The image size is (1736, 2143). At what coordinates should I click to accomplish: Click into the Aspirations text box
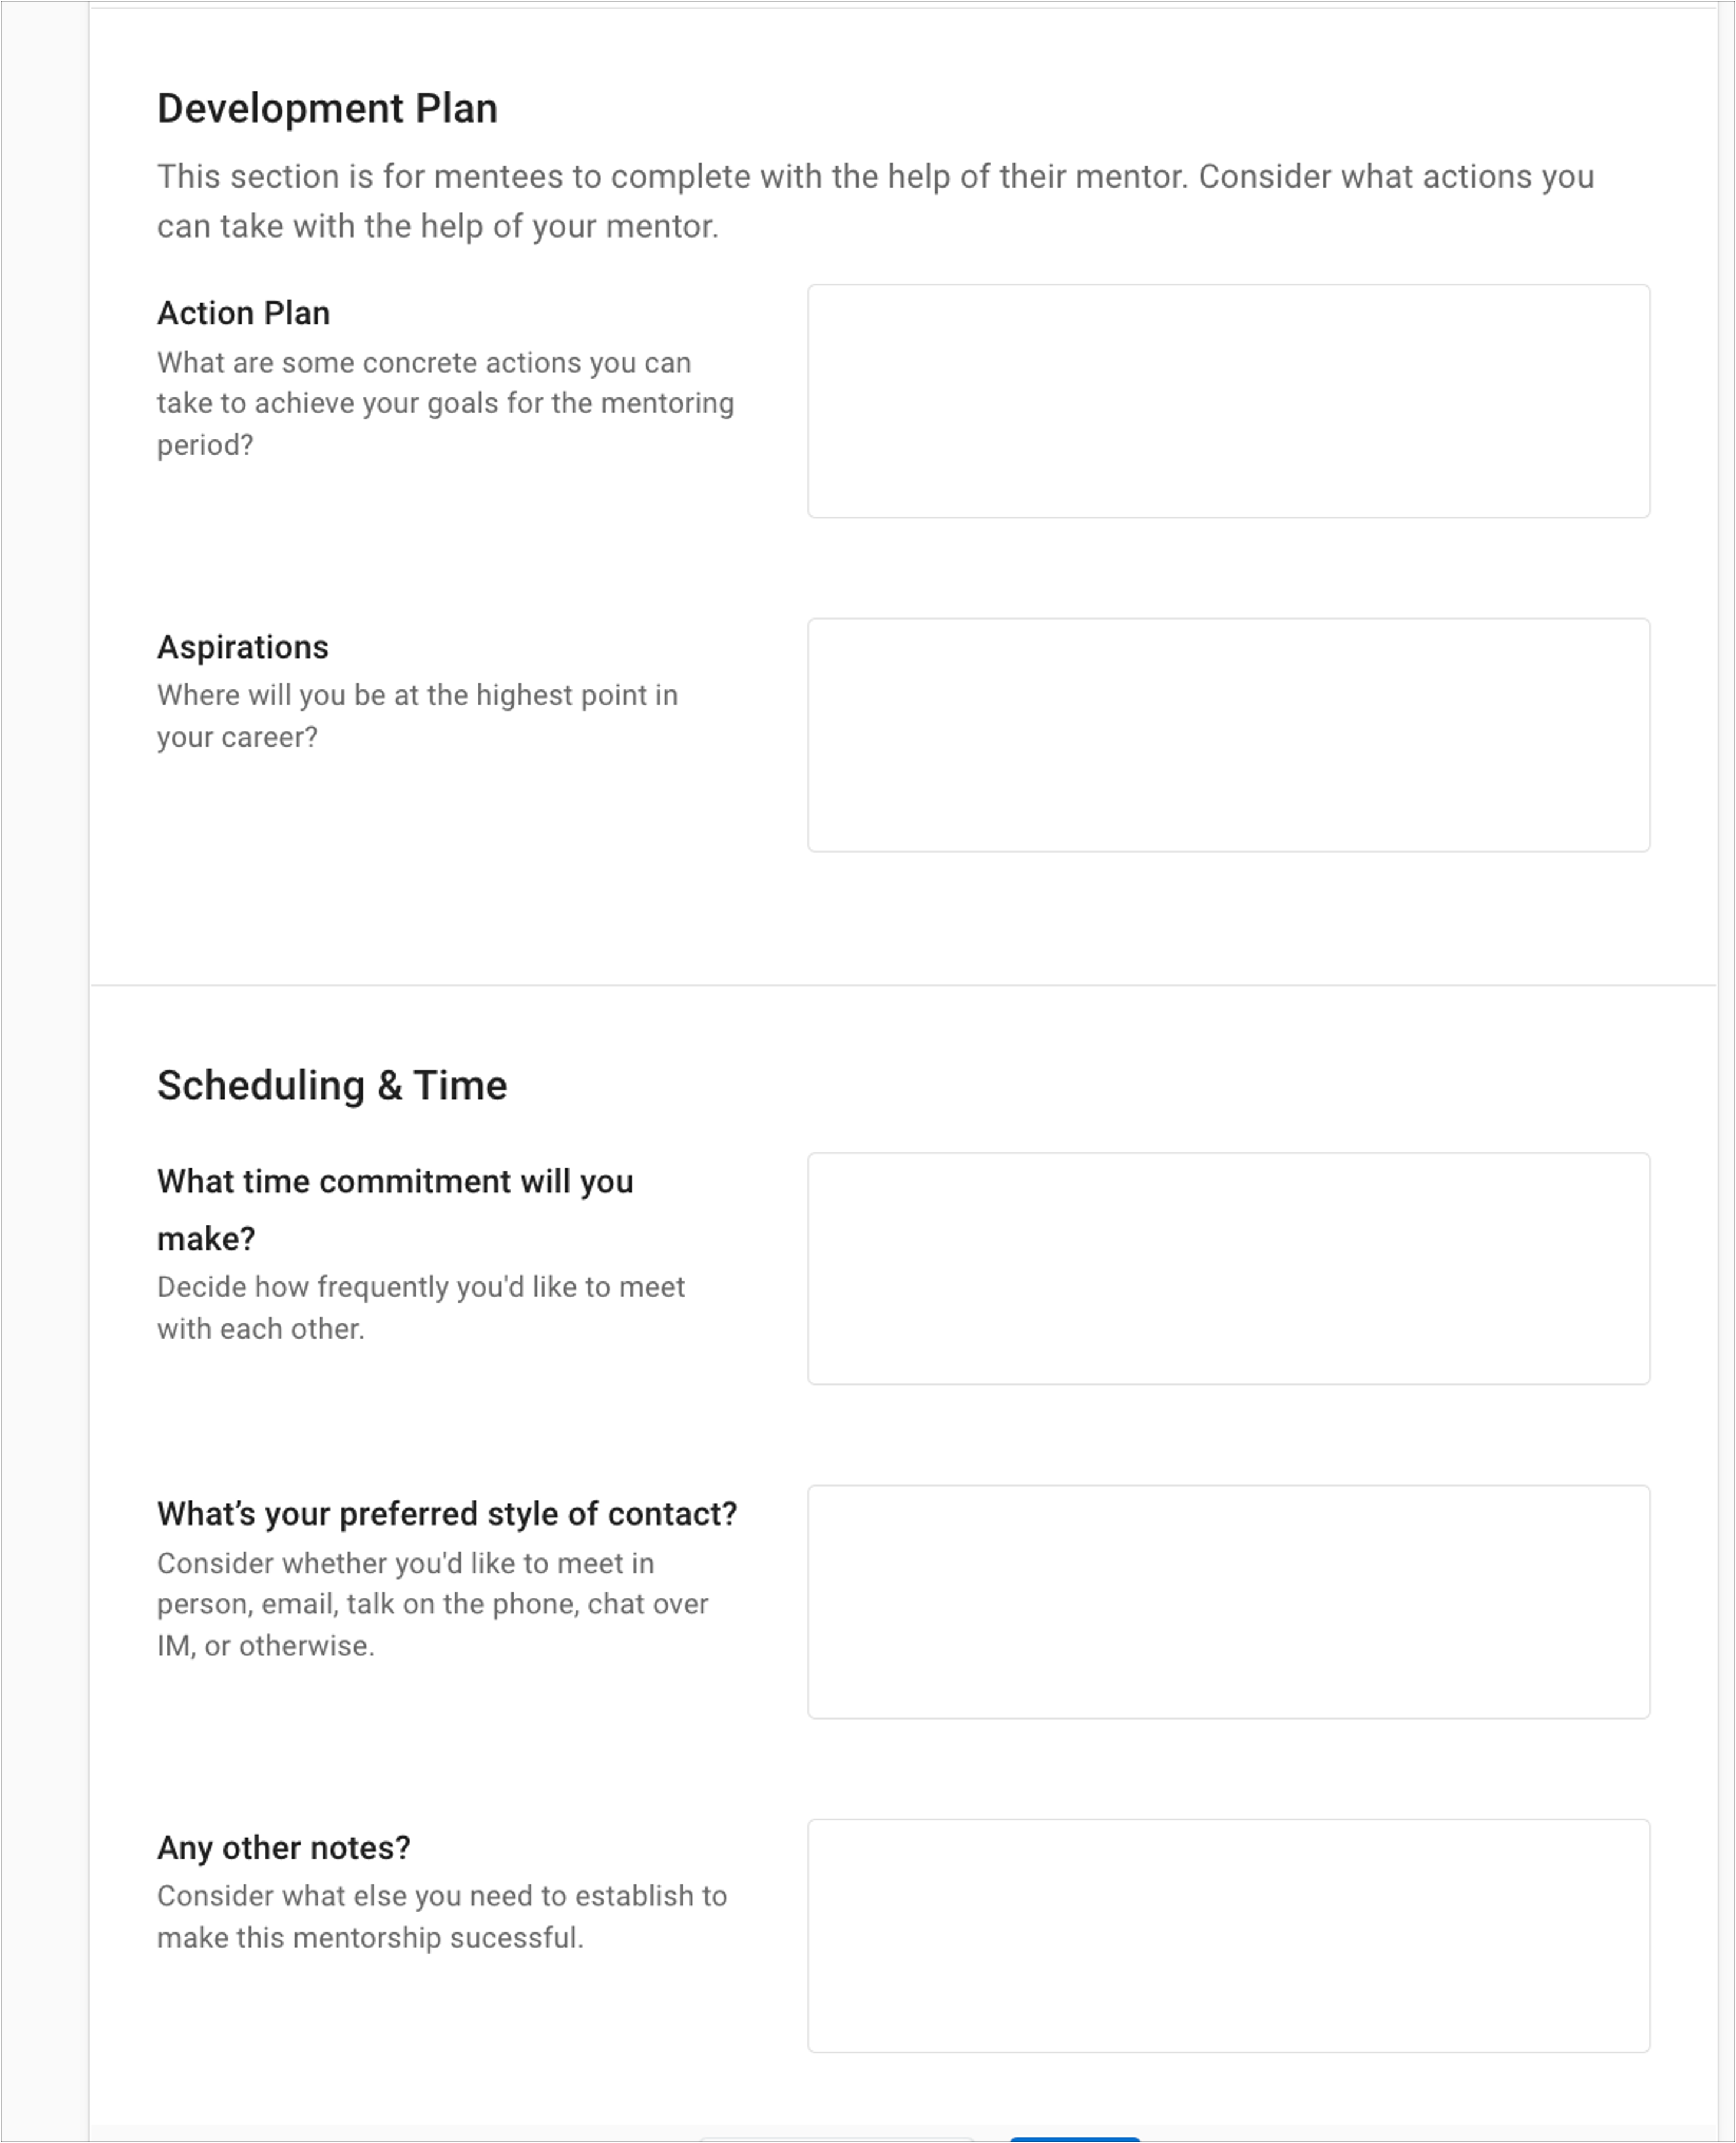pos(1228,735)
